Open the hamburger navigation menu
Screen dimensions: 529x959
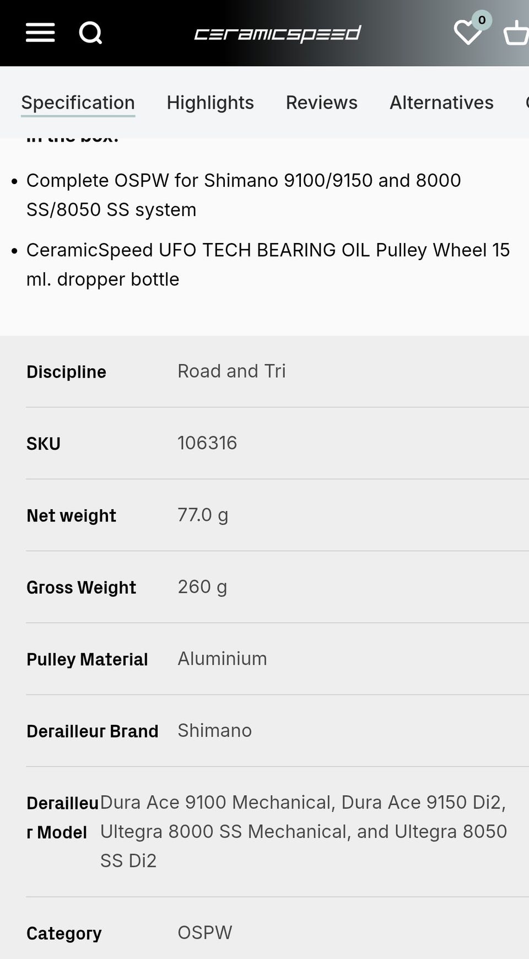click(x=40, y=33)
